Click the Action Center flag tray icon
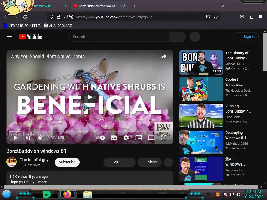The width and height of the screenshot is (267, 200). (x=226, y=194)
